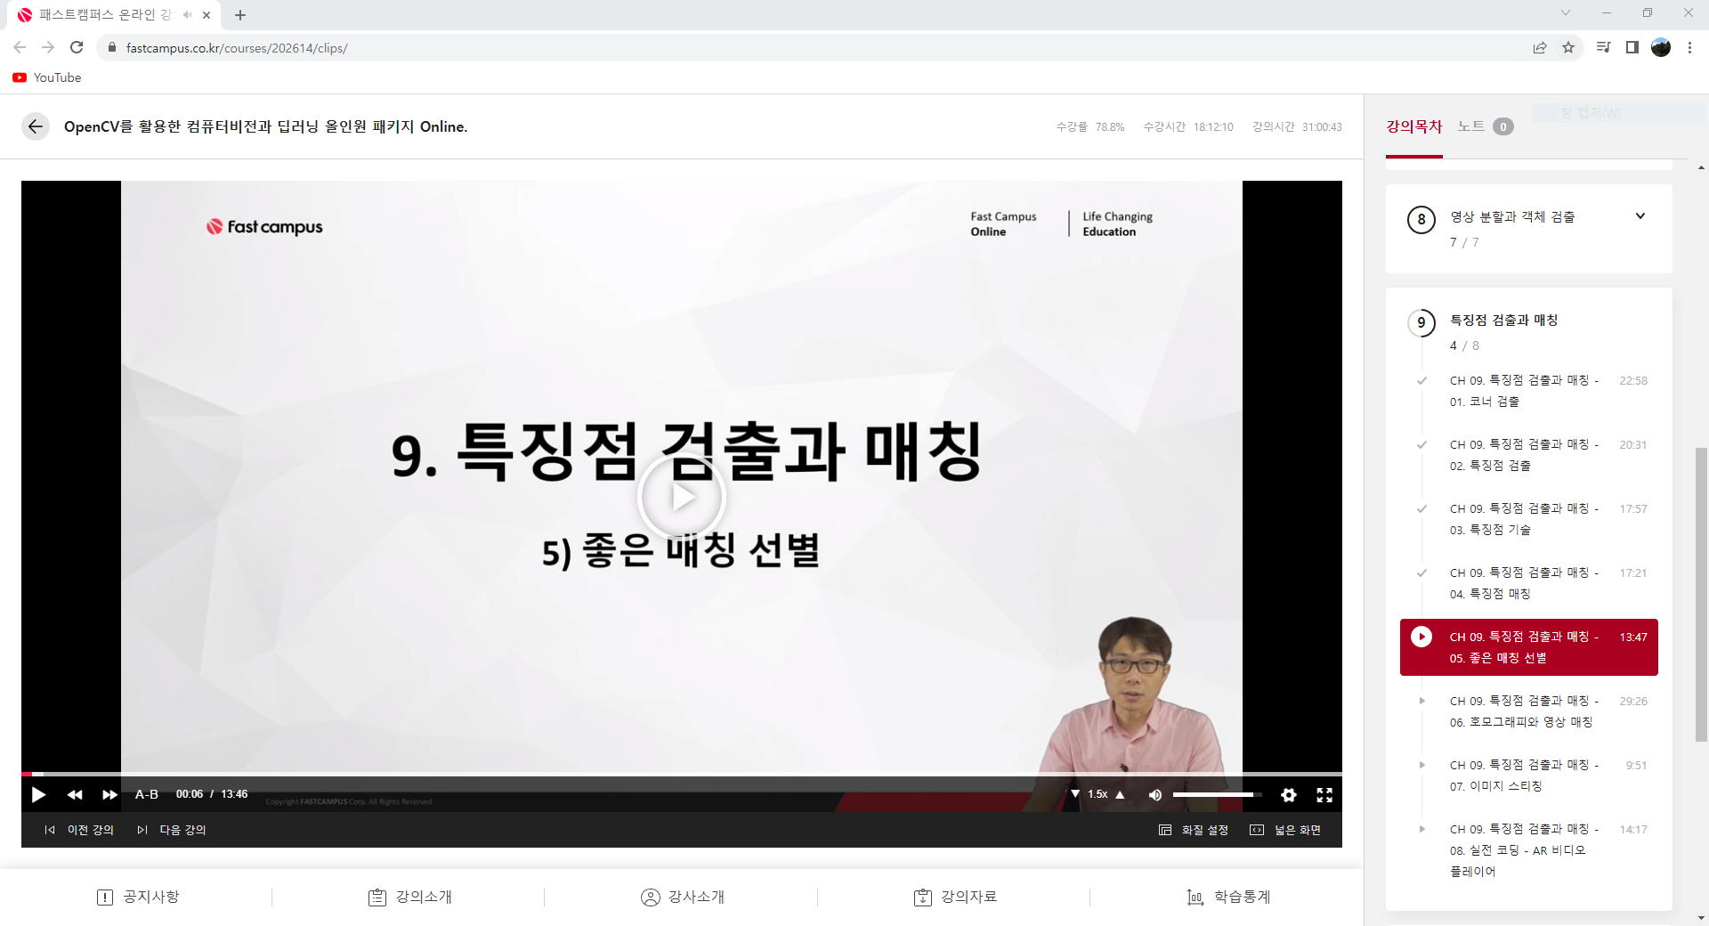Image resolution: width=1709 pixels, height=926 pixels.
Task: Open lecture 02. 특징점 검출
Action: [x=1529, y=455]
